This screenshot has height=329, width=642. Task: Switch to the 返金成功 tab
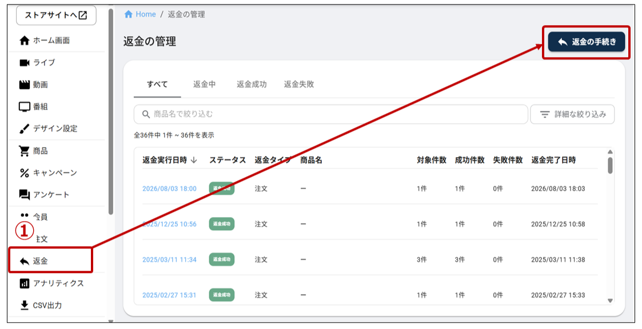tap(252, 85)
